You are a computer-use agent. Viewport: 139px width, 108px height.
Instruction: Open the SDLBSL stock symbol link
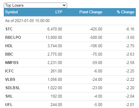click(x=13, y=88)
